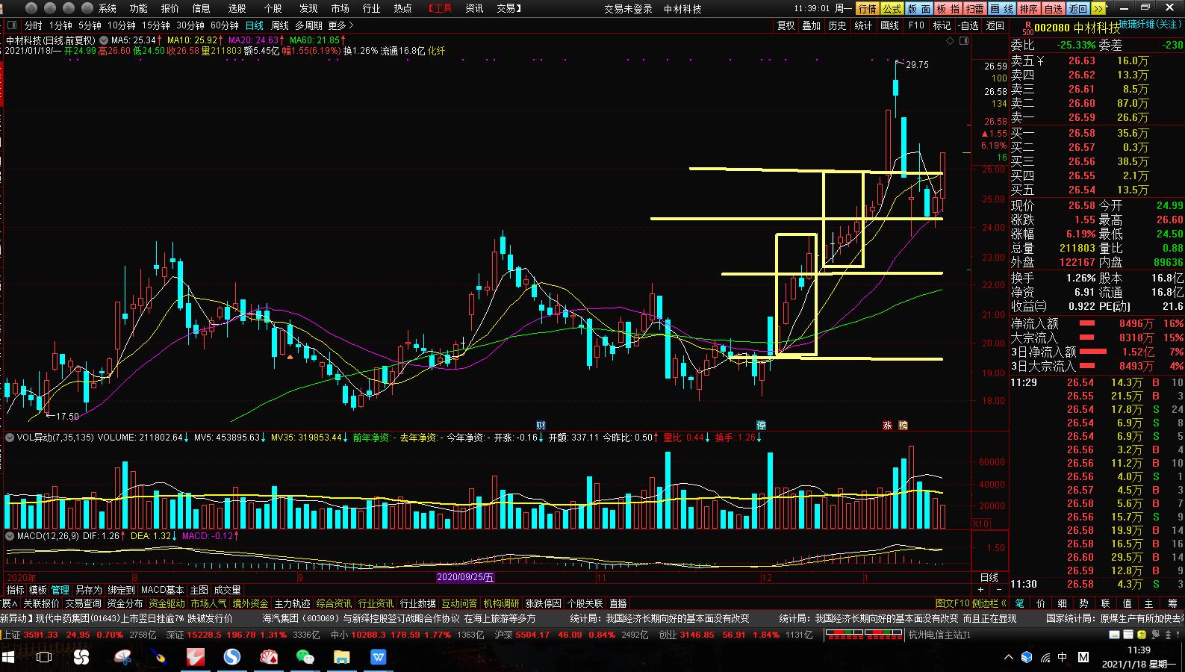Click the round dropdown icon beside 中材科技(日线.前复权)
1185x672 pixels.
click(103, 40)
